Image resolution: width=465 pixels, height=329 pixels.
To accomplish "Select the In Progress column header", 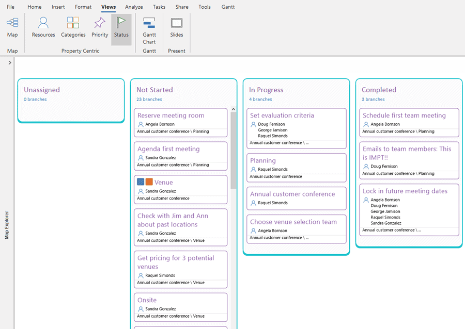I will coord(266,90).
